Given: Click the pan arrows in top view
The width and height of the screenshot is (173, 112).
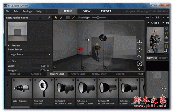Looking at the screenshot, I should [x=164, y=88].
